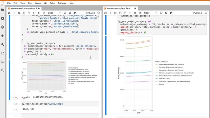Copy selected cell in right notebook
Image resolution: width=210 pixels, height=118 pixels.
tap(120, 13)
